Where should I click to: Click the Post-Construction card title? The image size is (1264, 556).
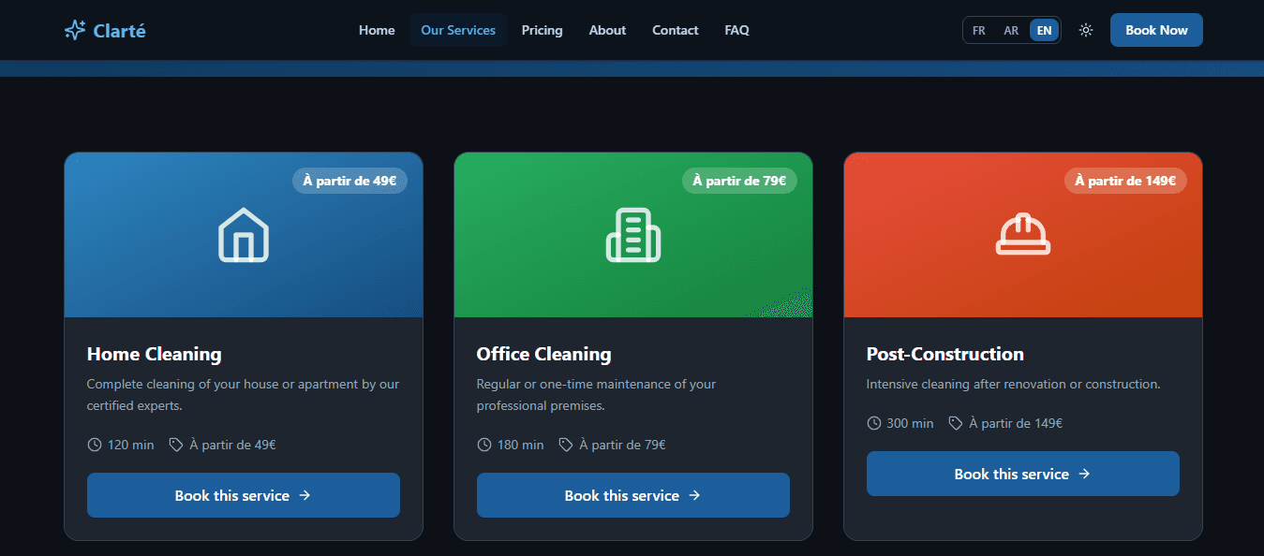click(x=945, y=354)
